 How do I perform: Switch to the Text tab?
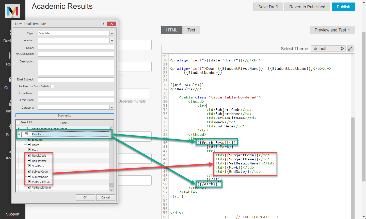191,30
